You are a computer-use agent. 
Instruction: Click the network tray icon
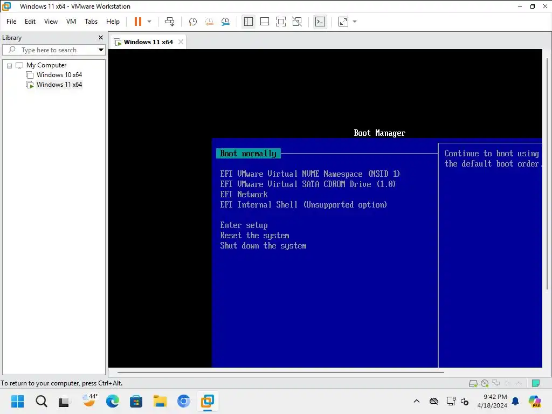(451, 401)
